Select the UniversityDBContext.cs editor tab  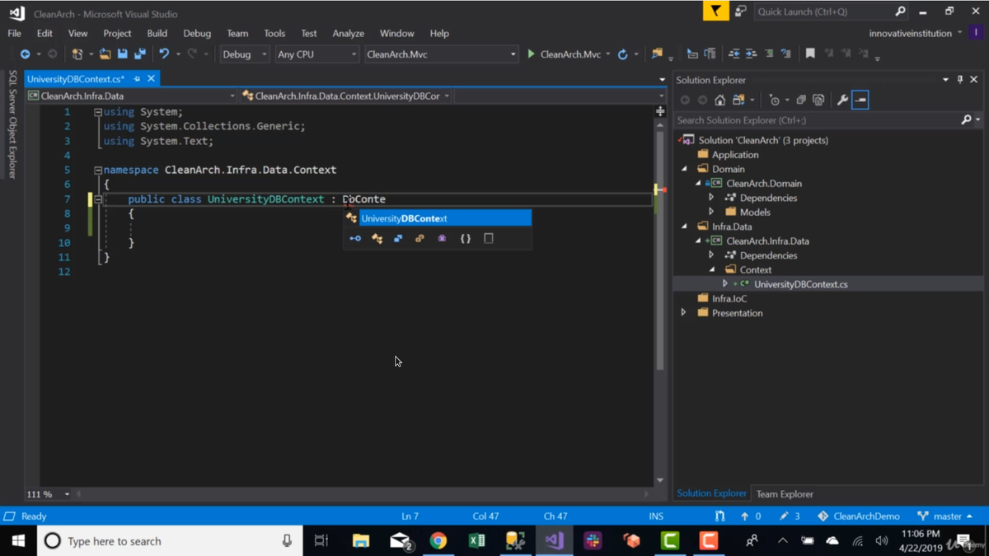[76, 79]
